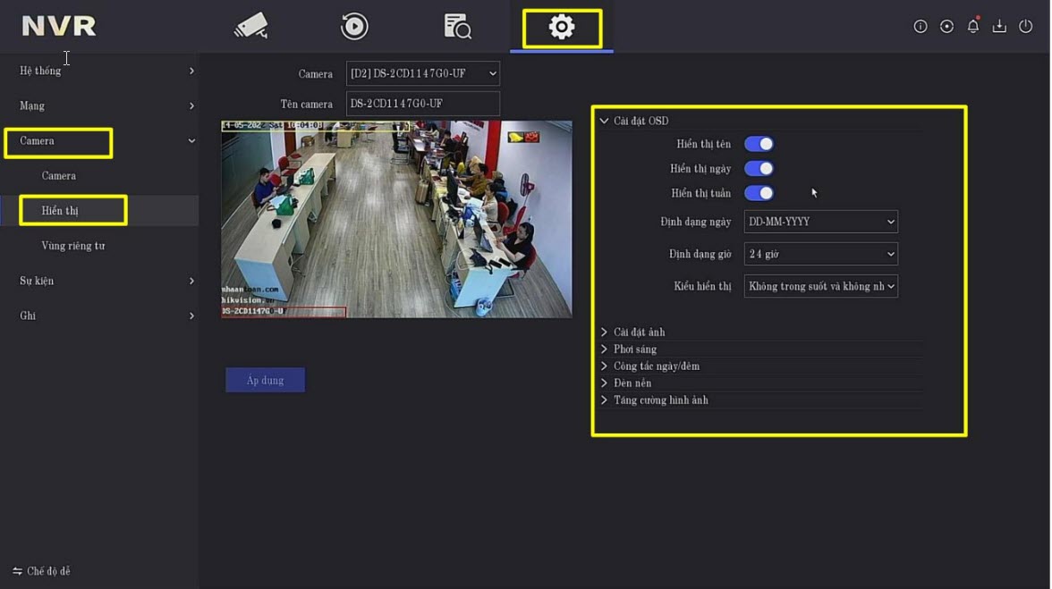Choose a camera from the Camera dropdown

(422, 74)
